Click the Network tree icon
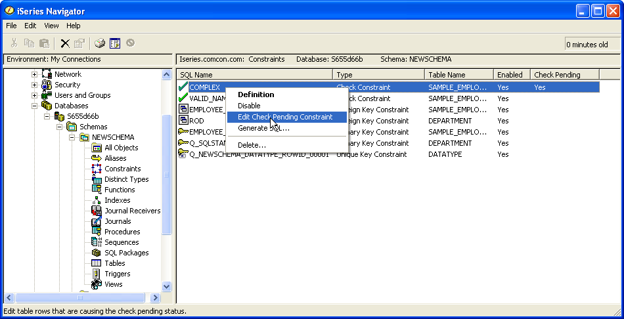This screenshot has height=319, width=624. click(x=47, y=74)
